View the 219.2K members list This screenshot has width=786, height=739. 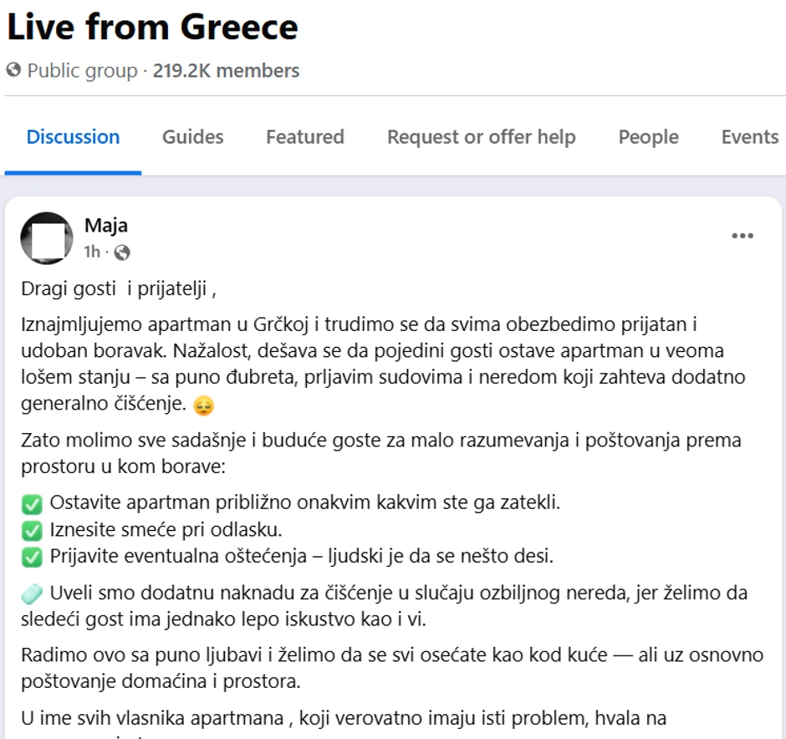click(226, 71)
